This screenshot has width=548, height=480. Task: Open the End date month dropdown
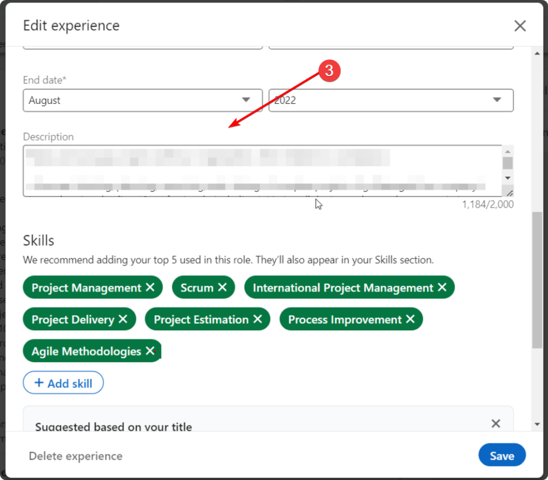142,100
